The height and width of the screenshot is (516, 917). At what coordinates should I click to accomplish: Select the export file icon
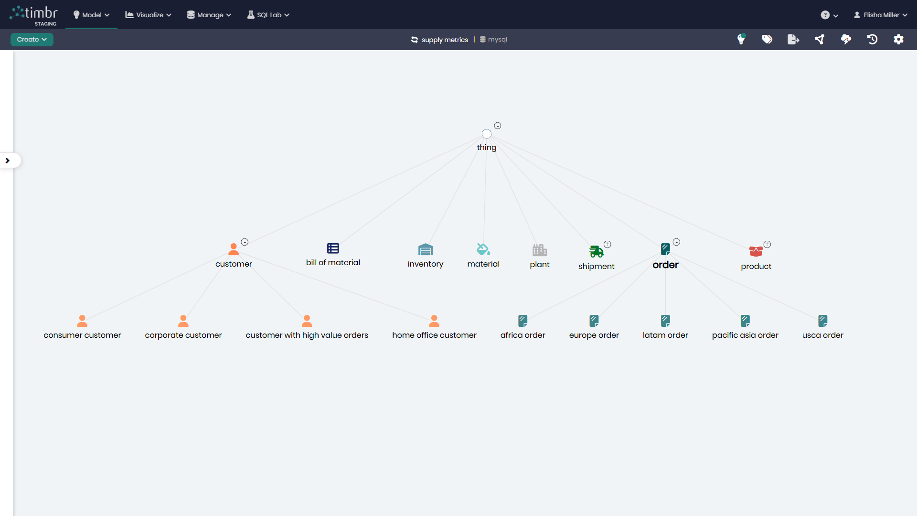(x=793, y=39)
